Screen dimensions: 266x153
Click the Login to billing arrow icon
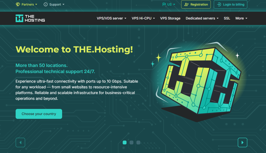pyautogui.click(x=219, y=4)
